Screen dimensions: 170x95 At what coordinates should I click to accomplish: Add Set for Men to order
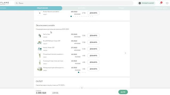click(x=93, y=36)
